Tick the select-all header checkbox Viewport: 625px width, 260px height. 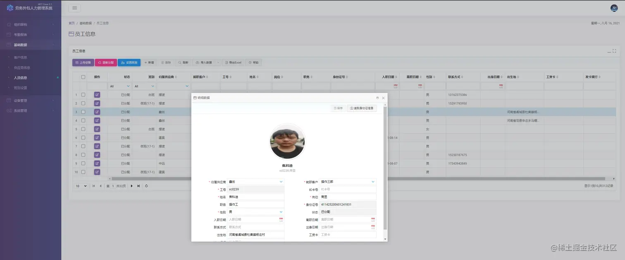83,77
